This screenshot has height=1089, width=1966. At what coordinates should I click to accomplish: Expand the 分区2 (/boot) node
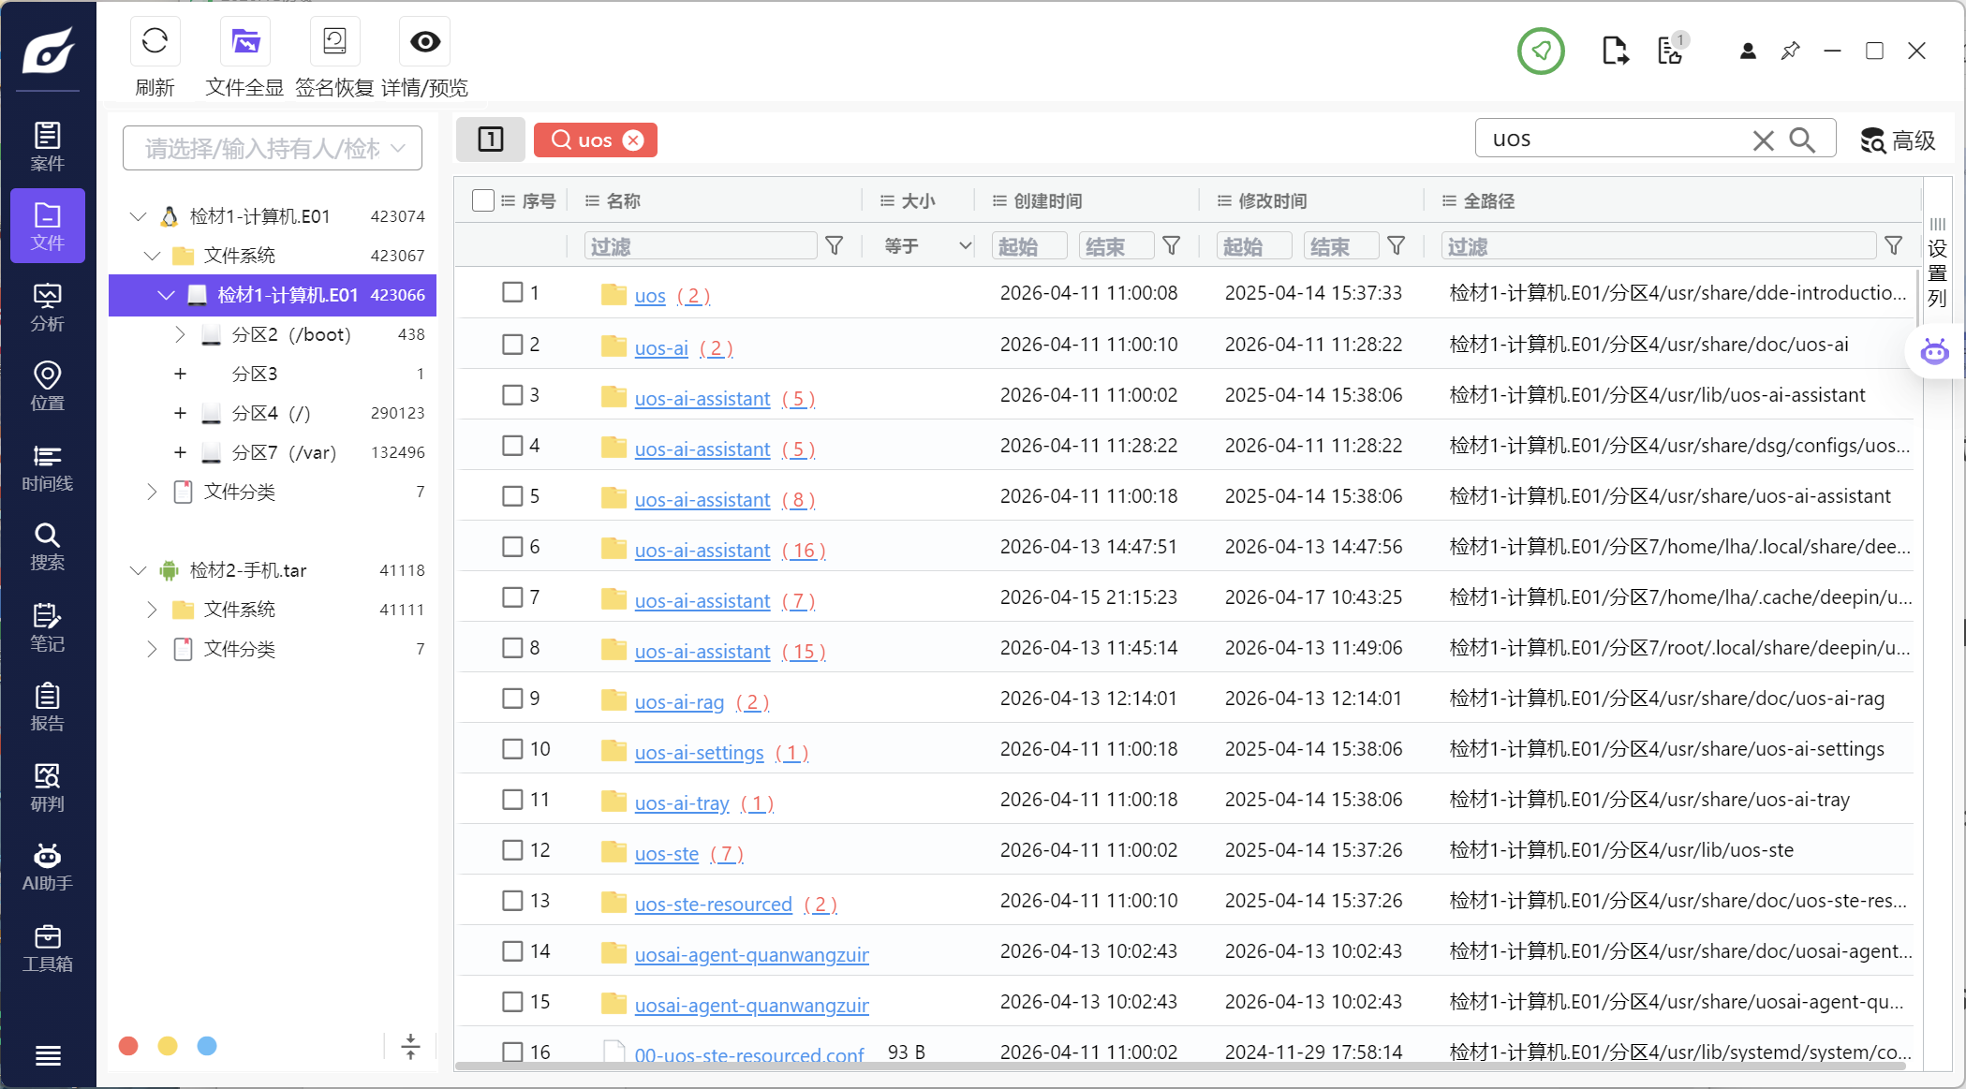tap(180, 334)
